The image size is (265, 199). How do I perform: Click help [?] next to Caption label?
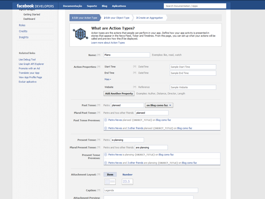click(x=99, y=190)
